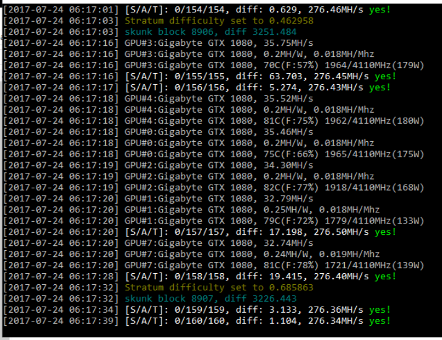The width and height of the screenshot is (442, 340).
Task: Click the GPU#1 0.25MH/W efficiency line
Action: [x=191, y=210]
